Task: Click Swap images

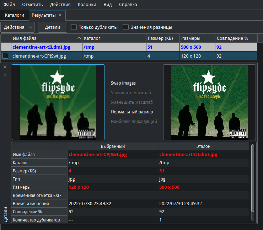Action: 123,83
